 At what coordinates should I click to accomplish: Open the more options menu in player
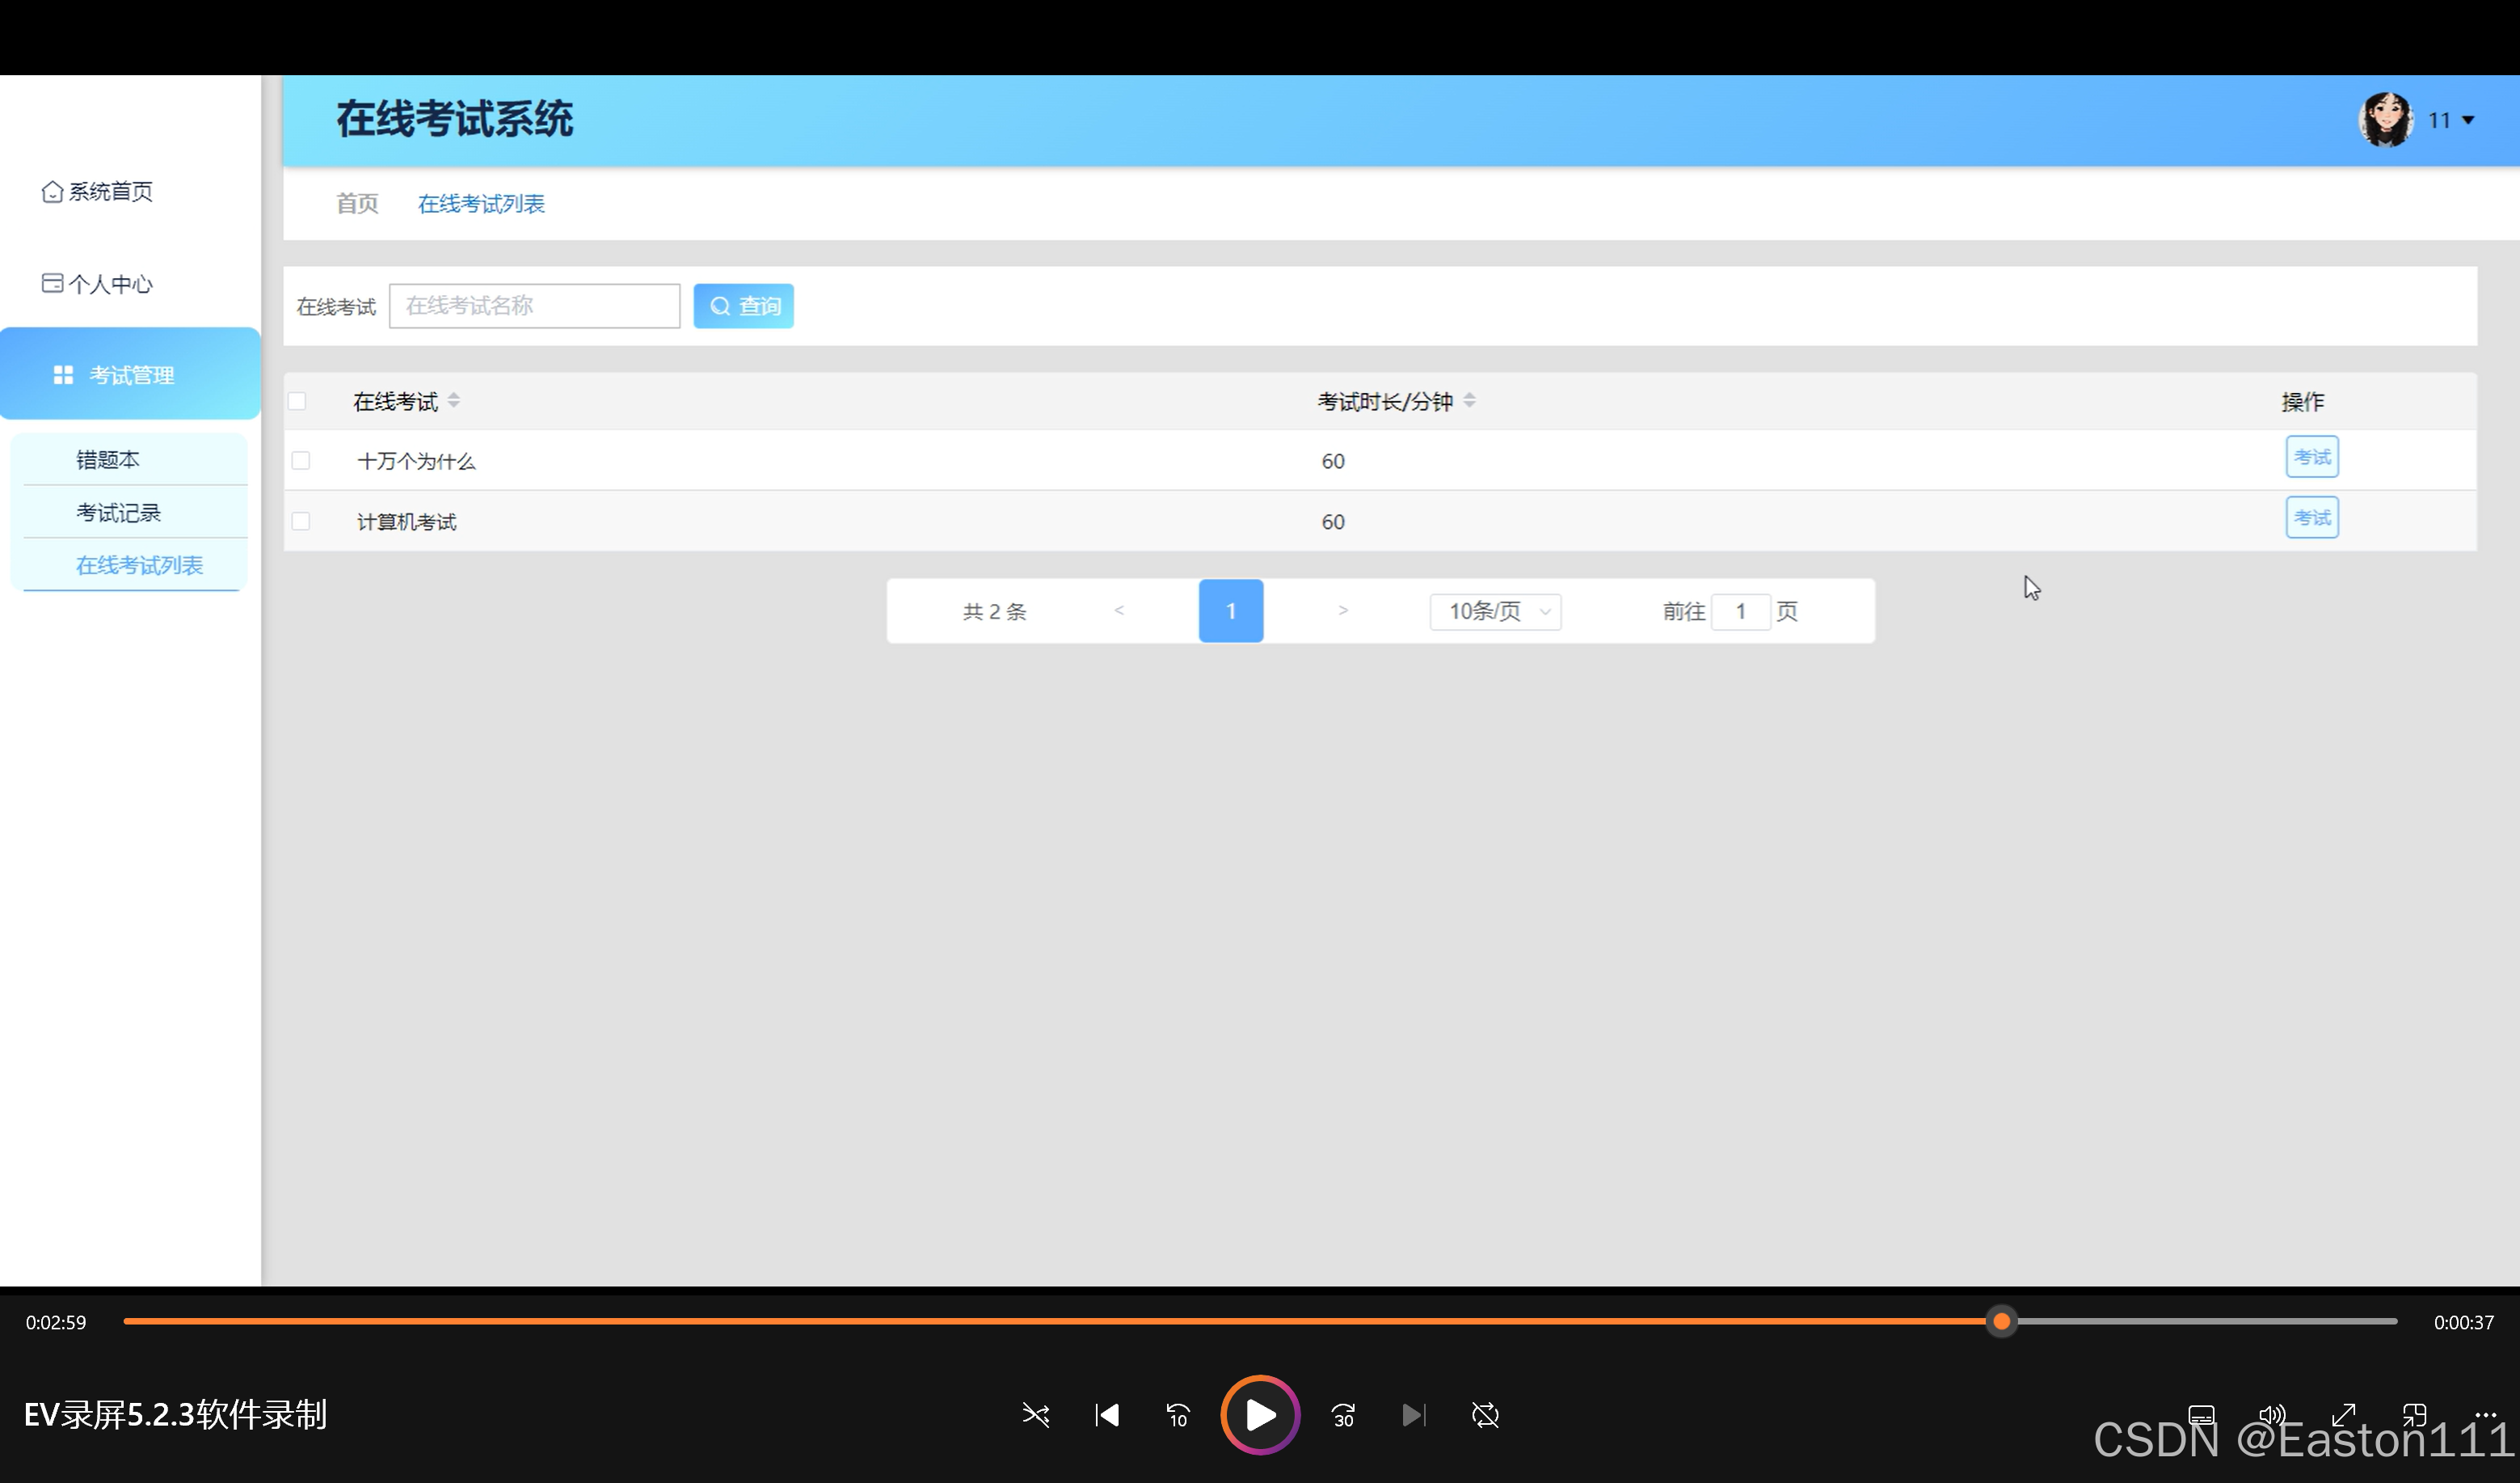click(x=2486, y=1415)
